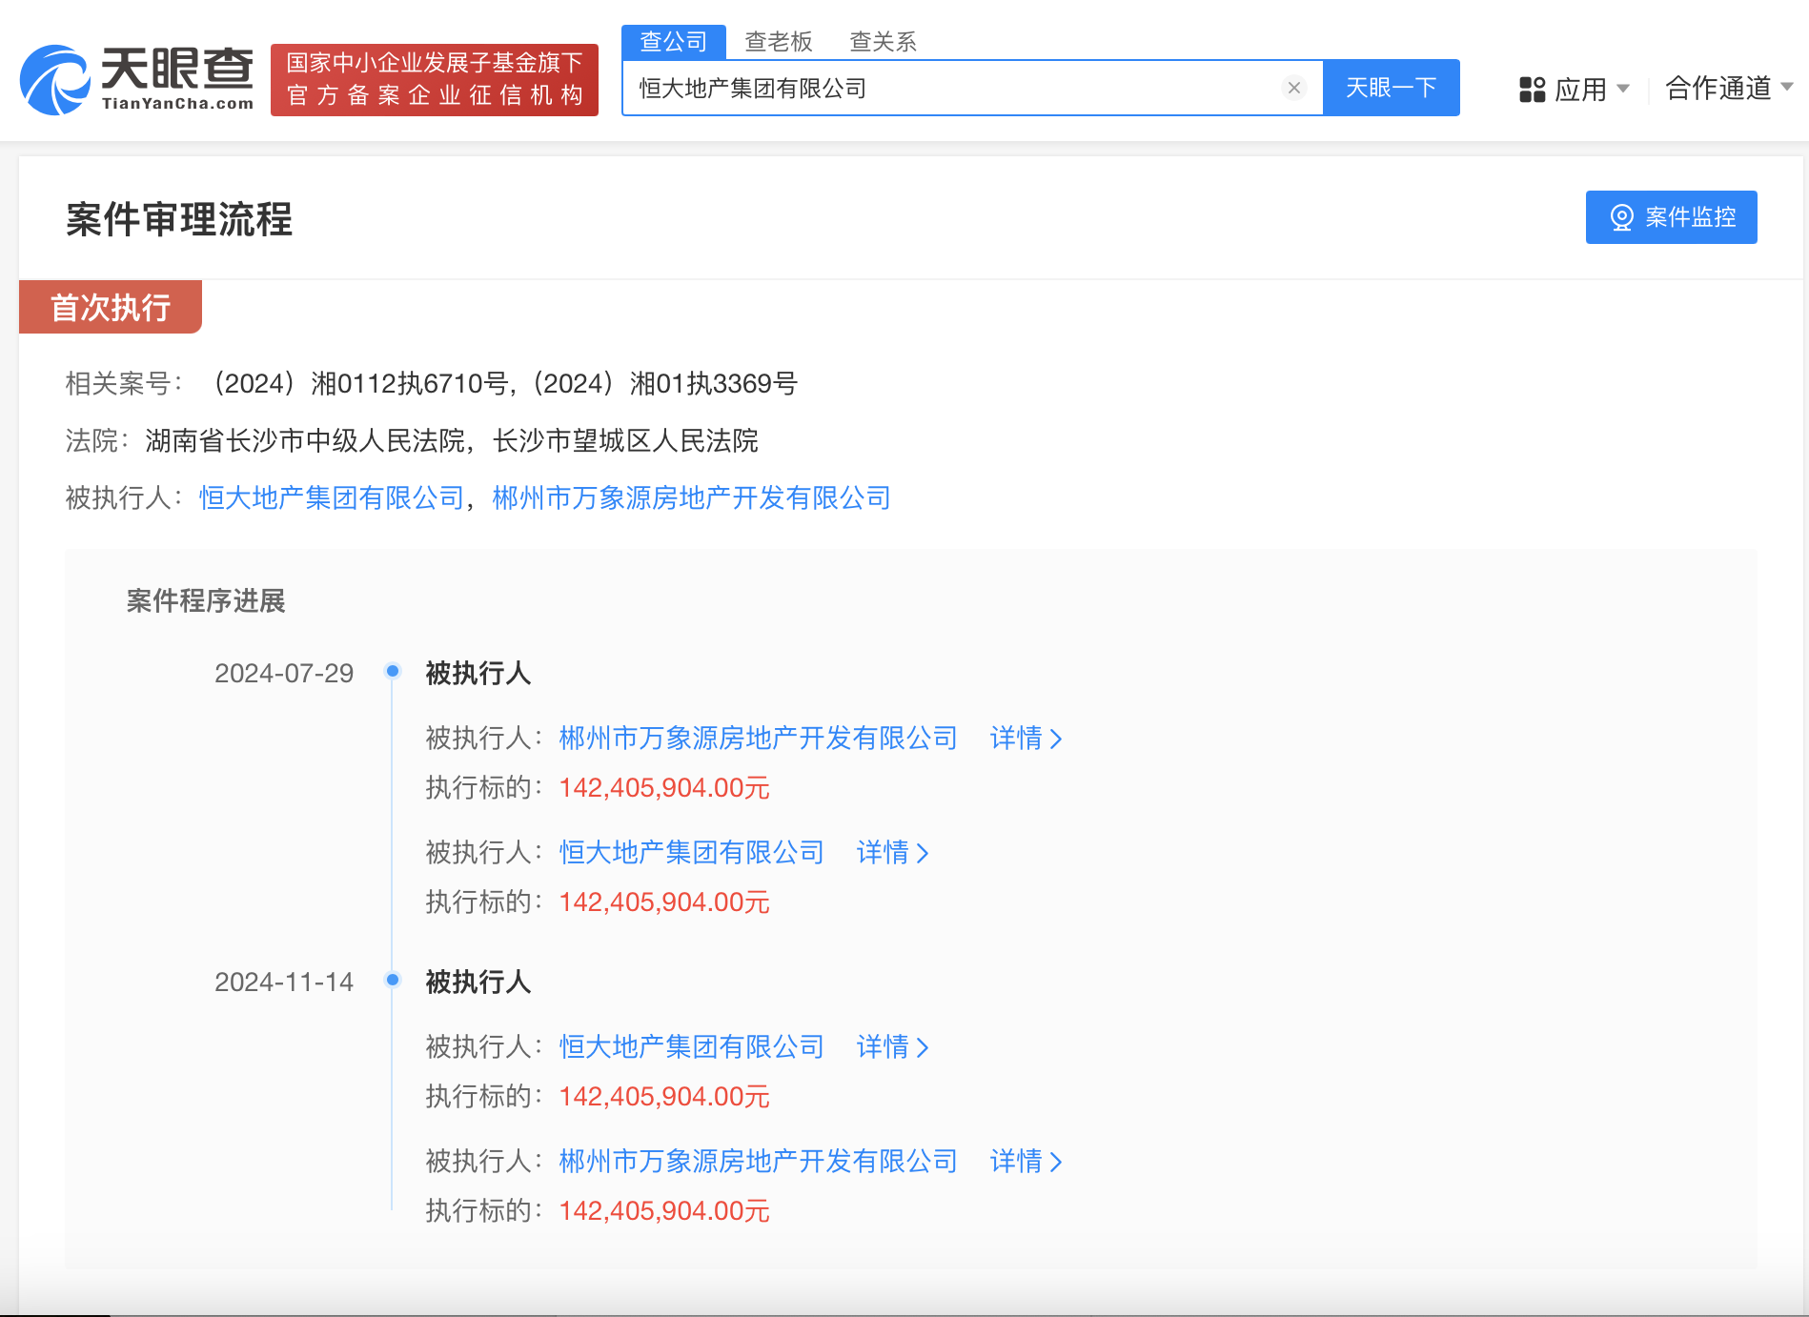The image size is (1809, 1317).
Task: Select the 查公司 tab
Action: coord(673,42)
